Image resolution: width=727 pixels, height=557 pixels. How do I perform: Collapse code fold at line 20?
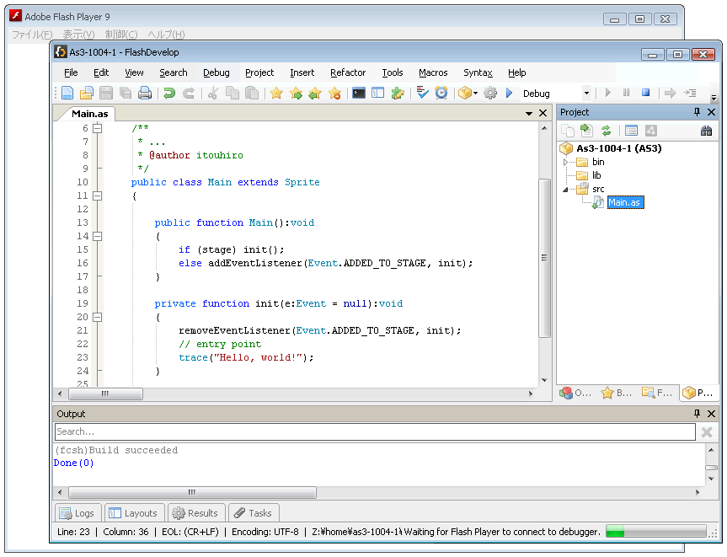tap(98, 317)
